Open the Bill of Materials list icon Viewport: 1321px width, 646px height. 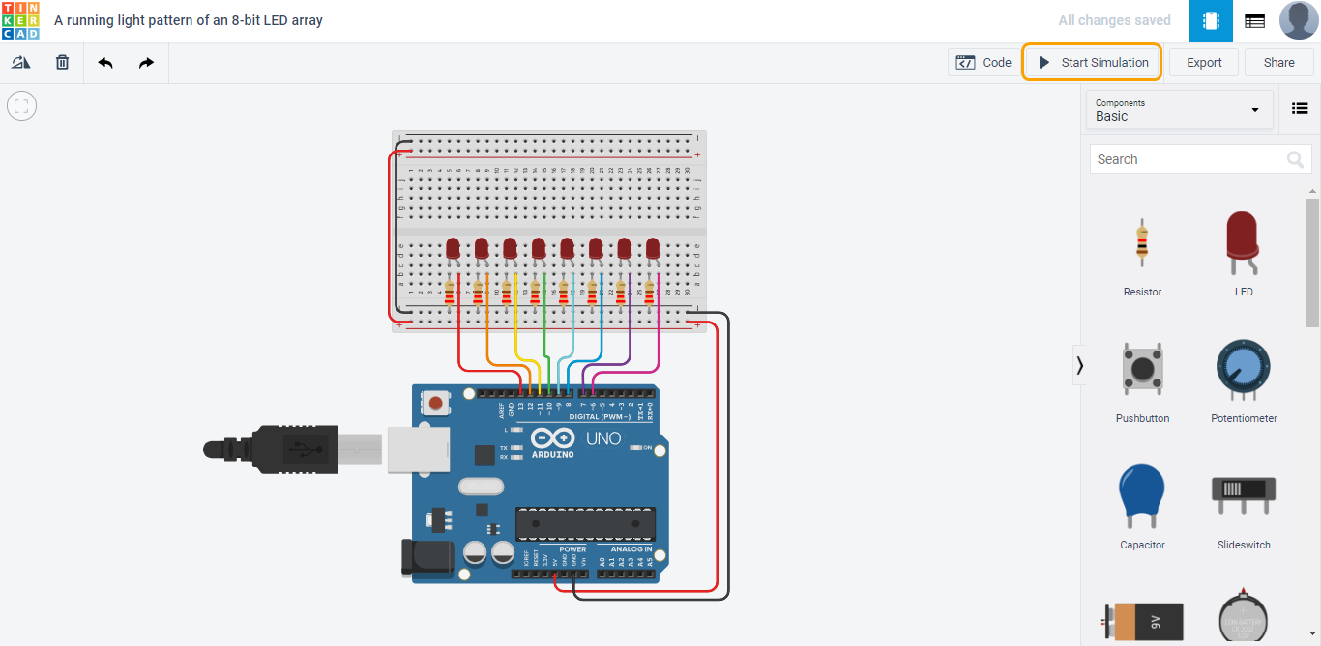[1254, 20]
